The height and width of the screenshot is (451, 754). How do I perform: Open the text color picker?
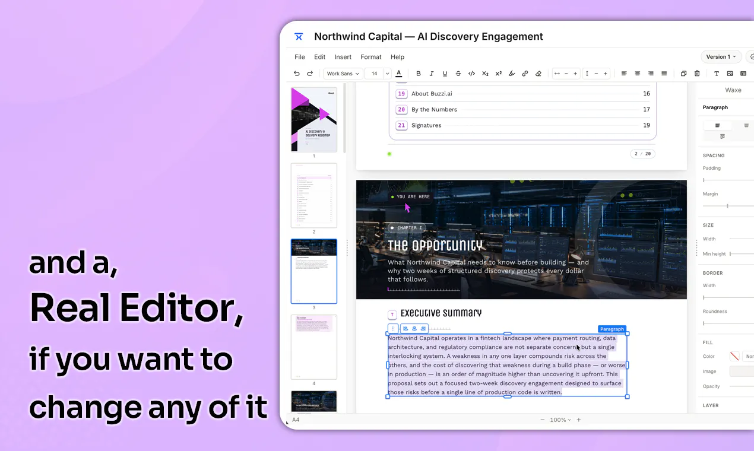399,74
